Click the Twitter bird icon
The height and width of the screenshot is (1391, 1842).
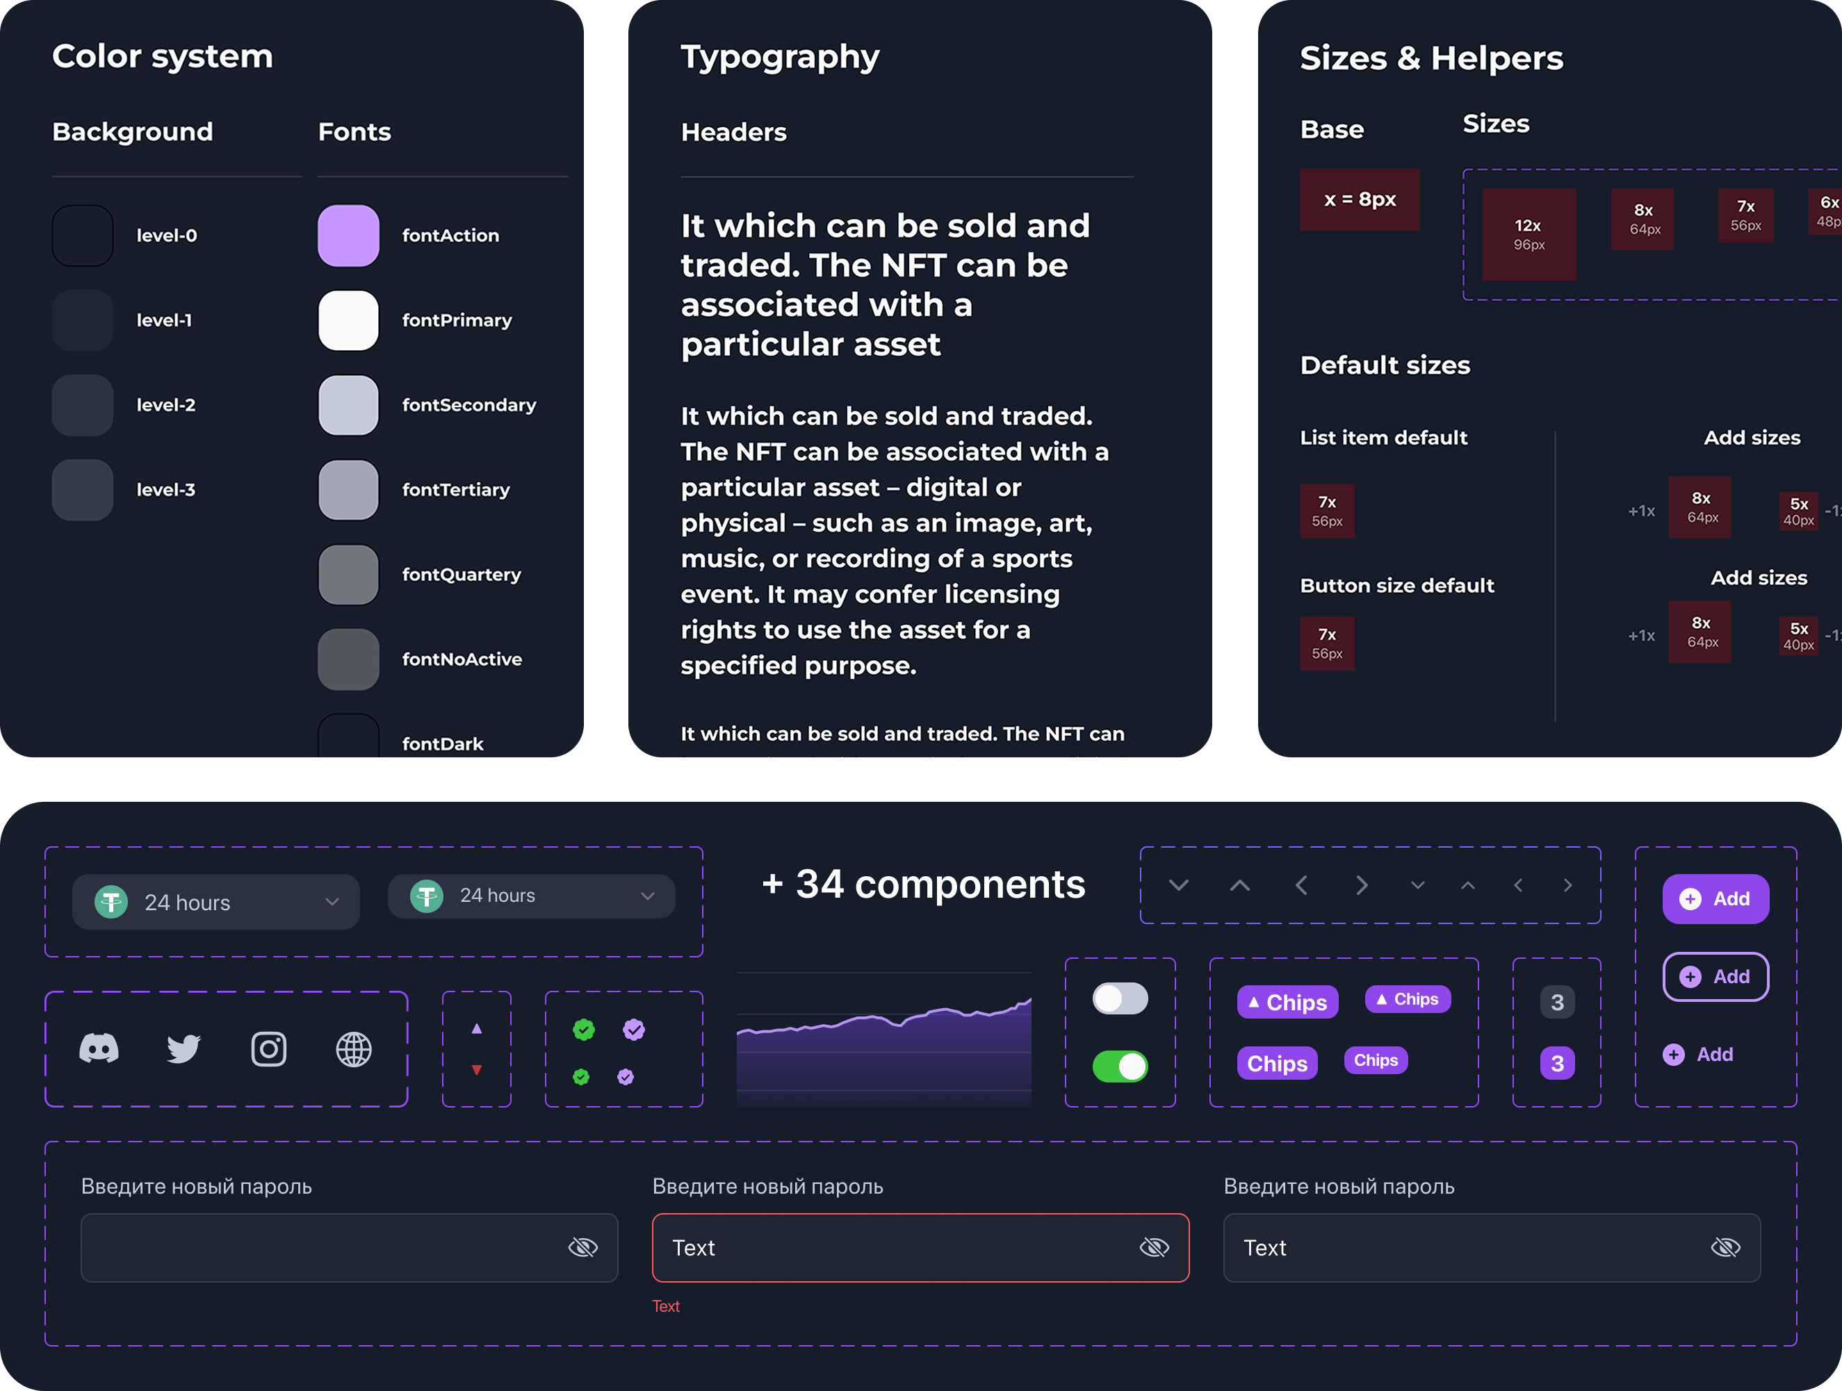click(x=184, y=1049)
